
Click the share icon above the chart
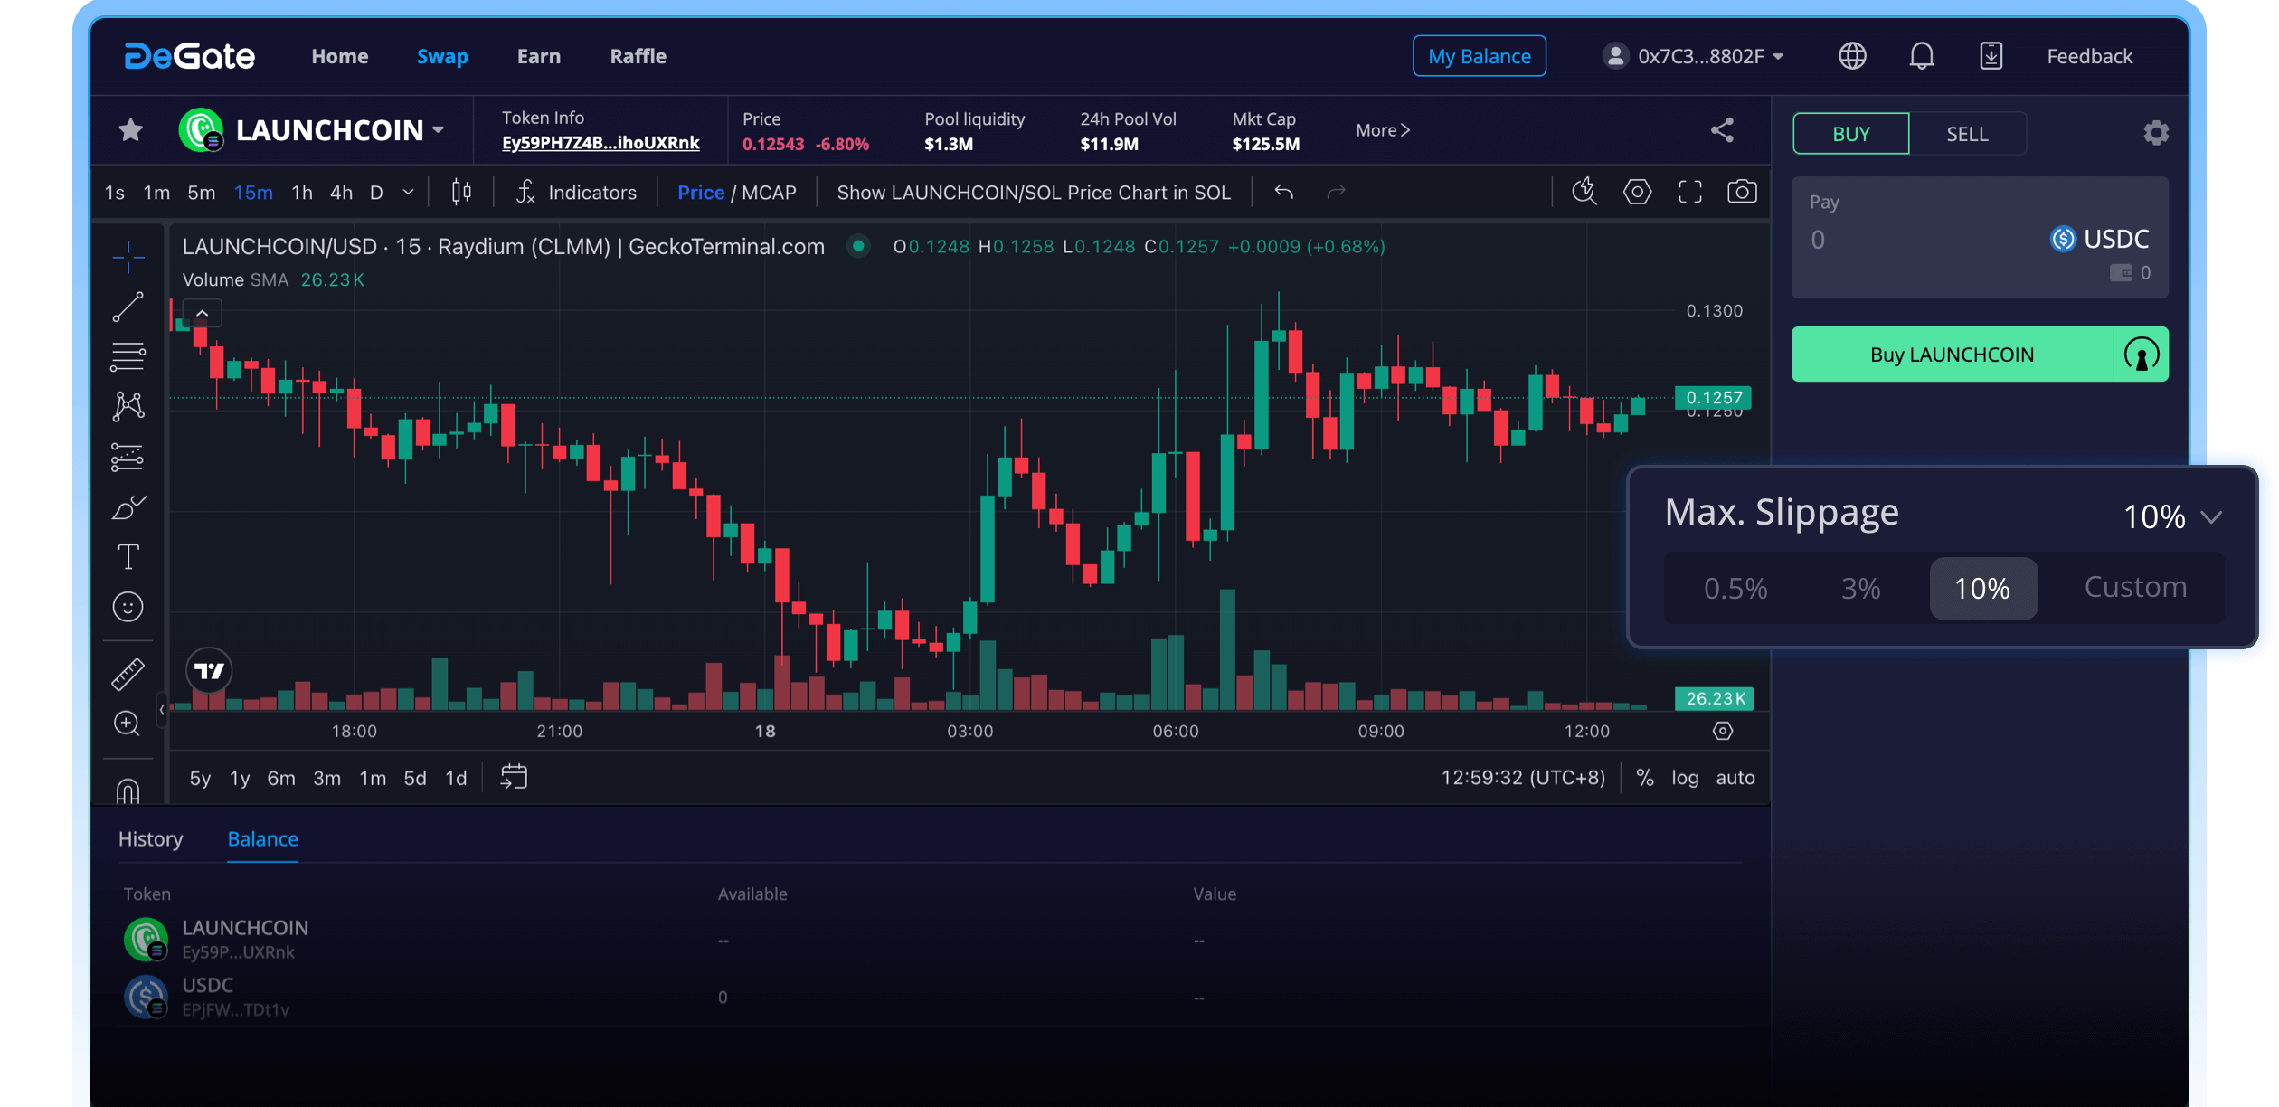[1722, 130]
